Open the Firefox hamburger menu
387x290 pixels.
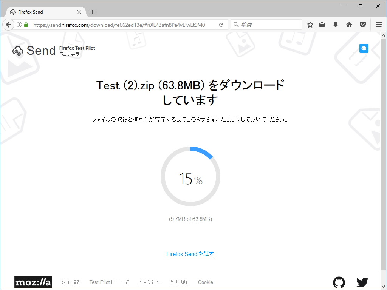pos(378,24)
